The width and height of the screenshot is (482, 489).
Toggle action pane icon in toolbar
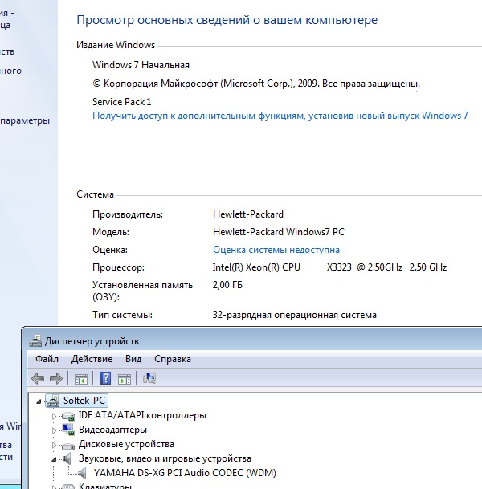125,379
